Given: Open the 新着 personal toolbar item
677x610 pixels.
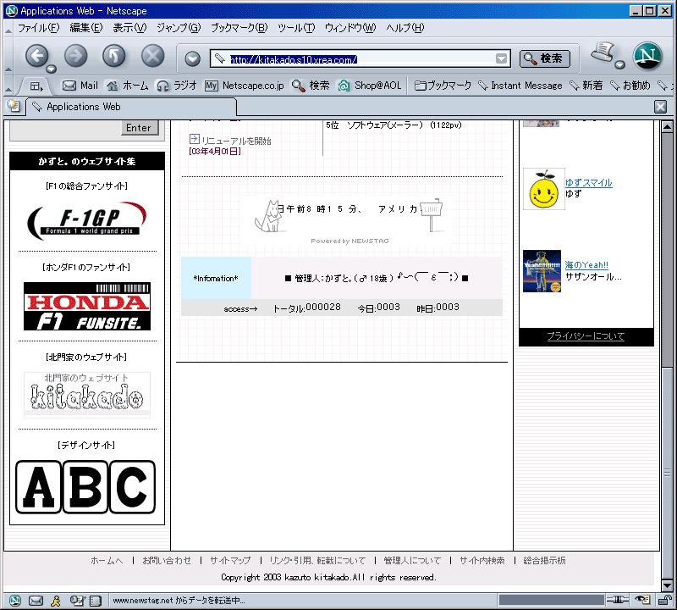Looking at the screenshot, I should pos(586,86).
